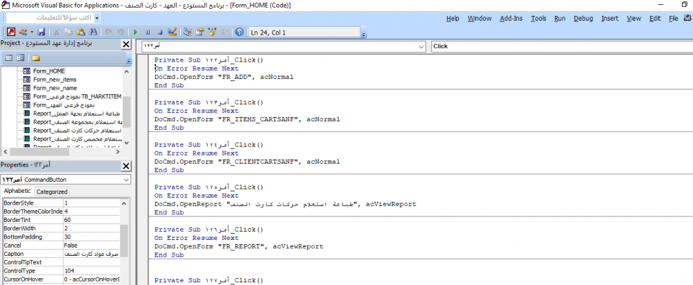Image resolution: width=693 pixels, height=285 pixels.
Task: Toggle Folders icon in Project panel
Action: (x=36, y=58)
